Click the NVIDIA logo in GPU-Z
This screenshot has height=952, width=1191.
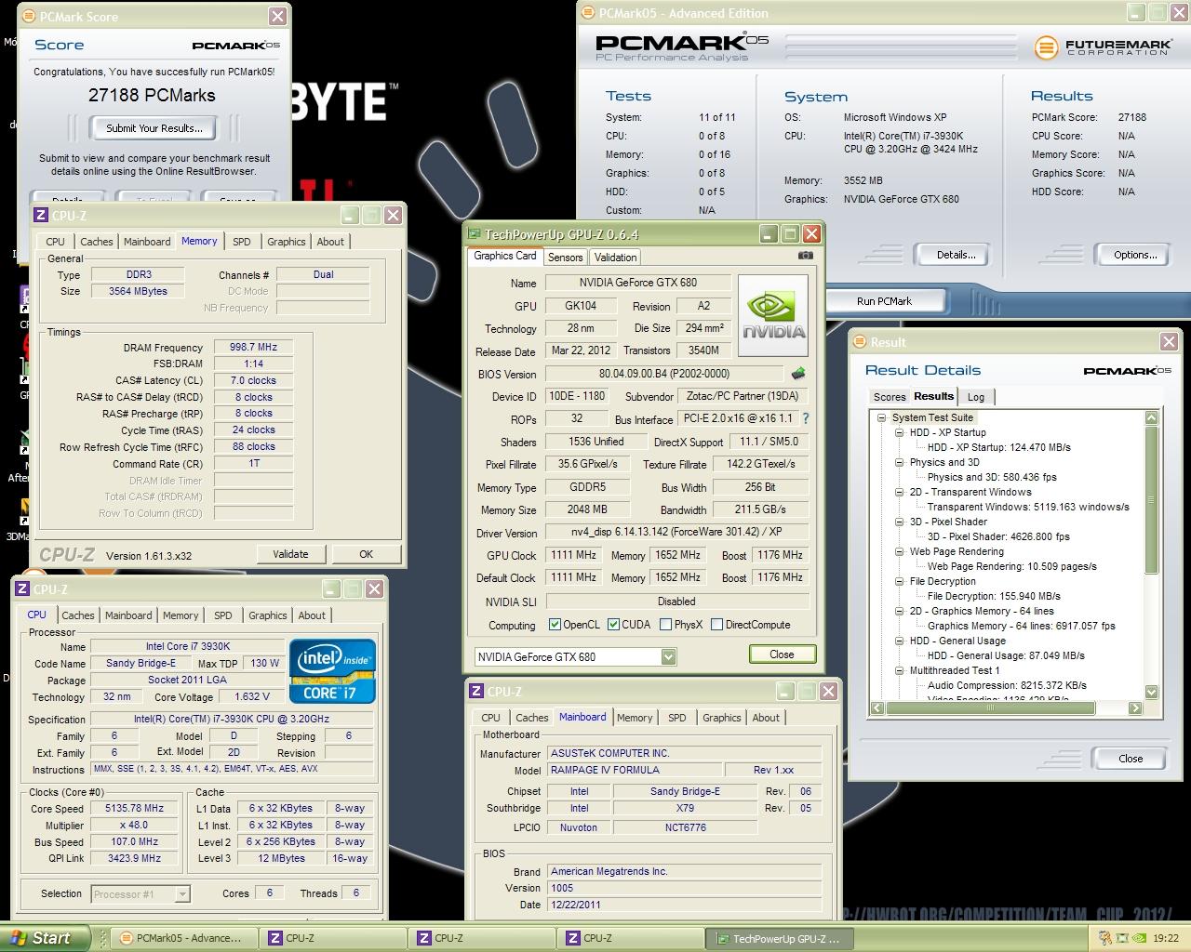pos(773,316)
